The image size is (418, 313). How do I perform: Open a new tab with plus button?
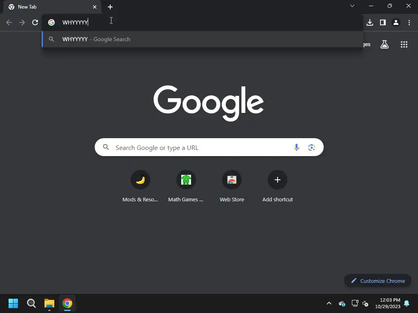pos(110,7)
